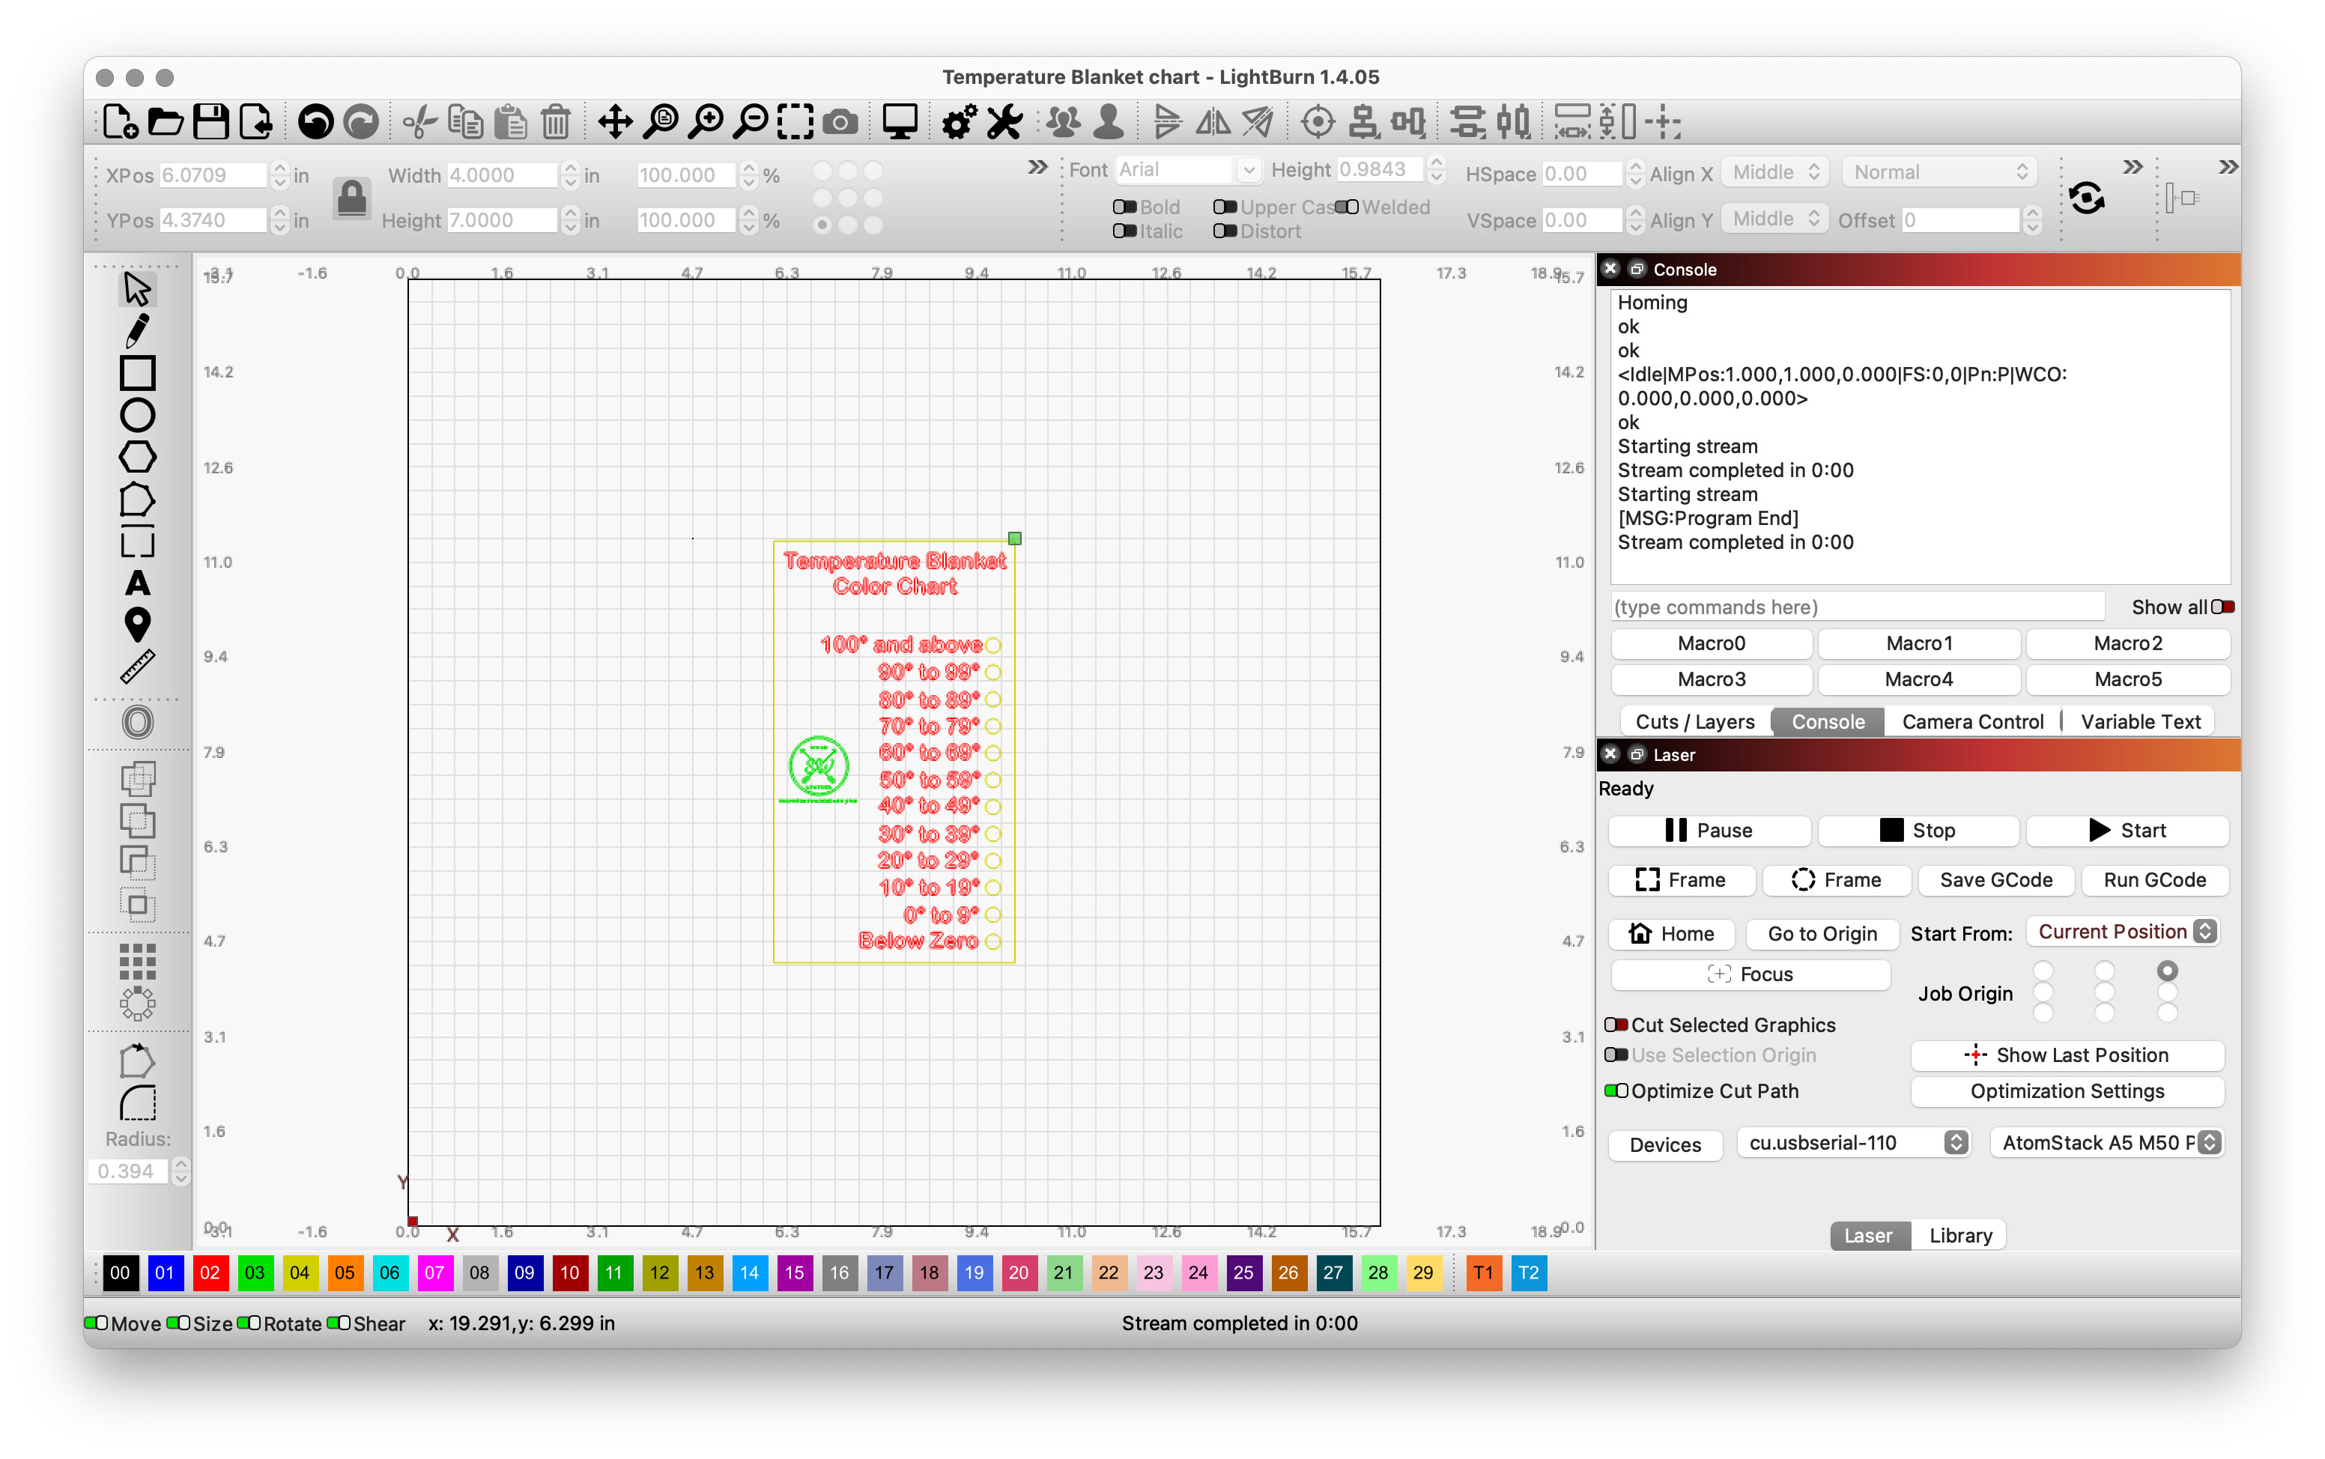The width and height of the screenshot is (2325, 1459).
Task: Open the AtomStack A5 M50 device dropdown
Action: coord(2108,1142)
